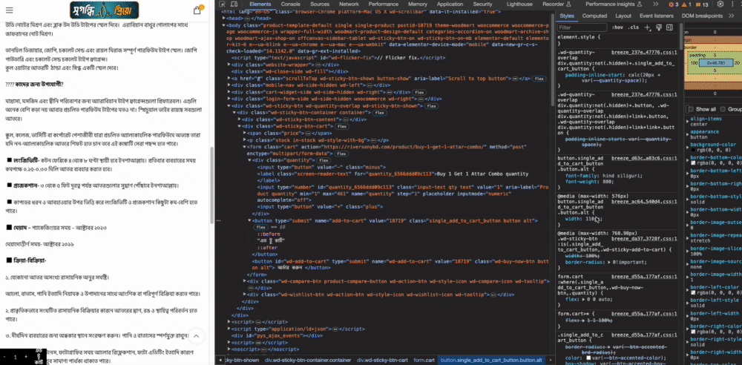
Task: Expand the mobile-nav div node
Action: tap(230, 85)
